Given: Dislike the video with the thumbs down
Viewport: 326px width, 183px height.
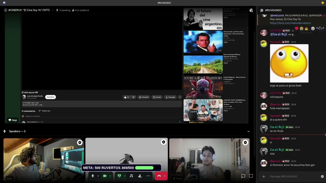Looking at the screenshot, I should pyautogui.click(x=133, y=97).
